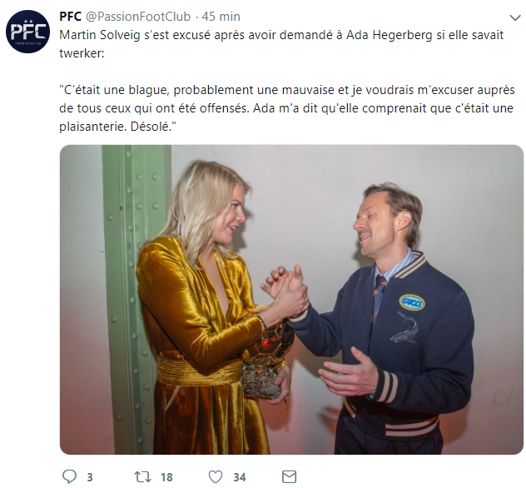Visit the @PassionFootClub handle
526x488 pixels.
point(138,17)
